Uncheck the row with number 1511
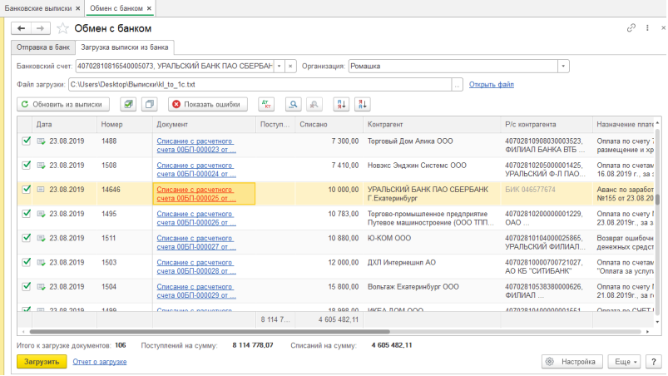 [x=27, y=238]
